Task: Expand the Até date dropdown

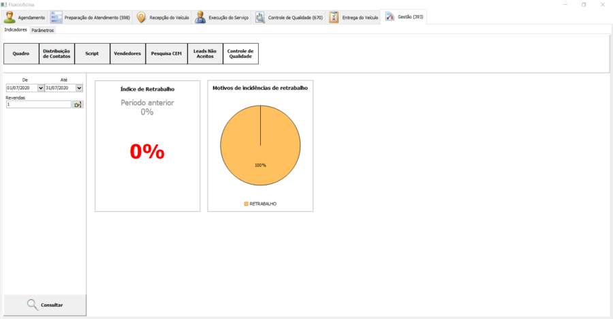Action: click(79, 88)
